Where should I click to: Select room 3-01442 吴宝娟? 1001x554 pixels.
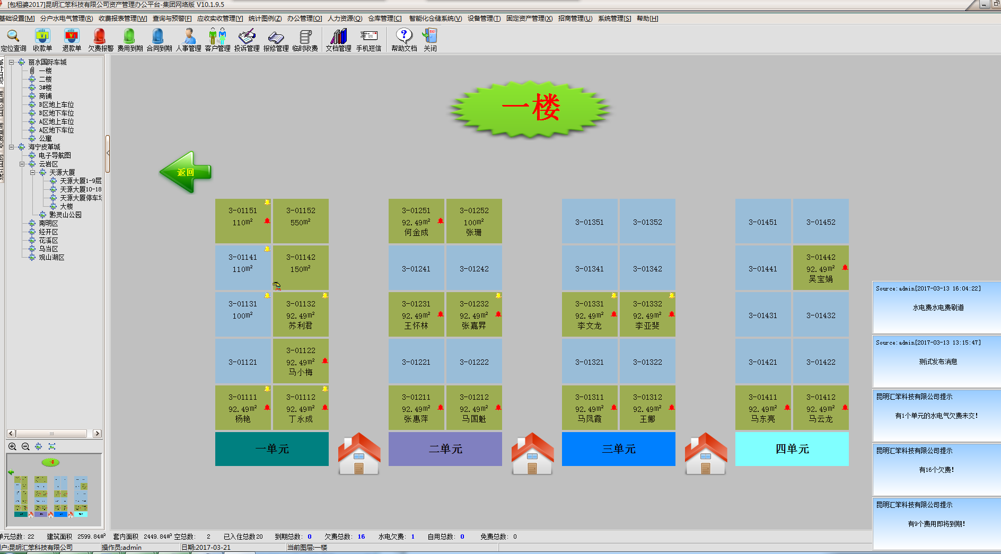(821, 268)
